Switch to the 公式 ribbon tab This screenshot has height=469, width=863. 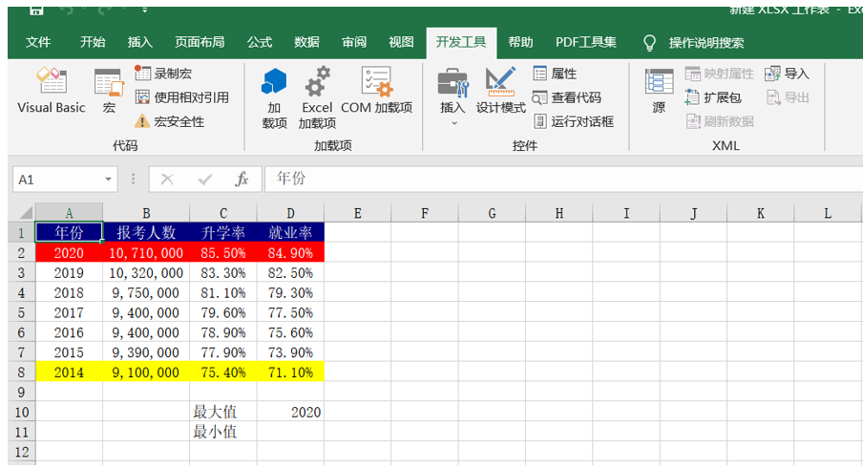pyautogui.click(x=259, y=42)
